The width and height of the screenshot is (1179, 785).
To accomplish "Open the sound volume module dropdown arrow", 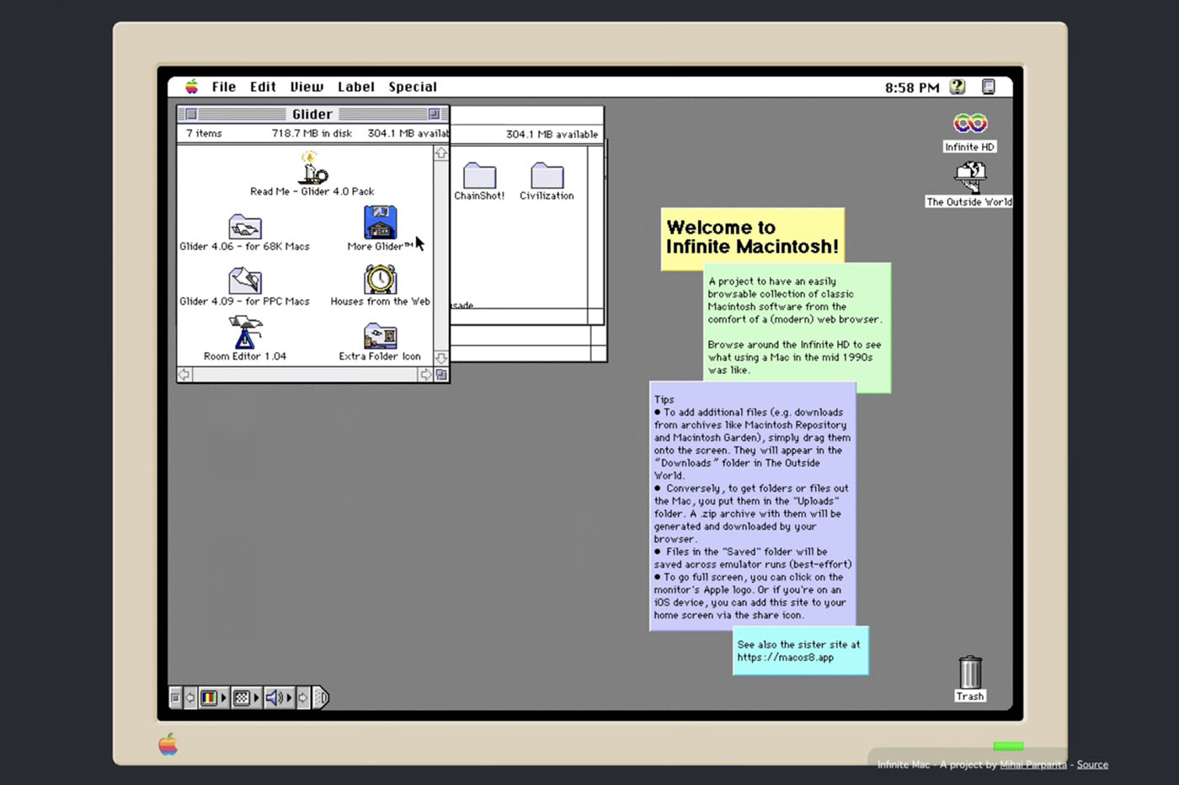I will (290, 697).
